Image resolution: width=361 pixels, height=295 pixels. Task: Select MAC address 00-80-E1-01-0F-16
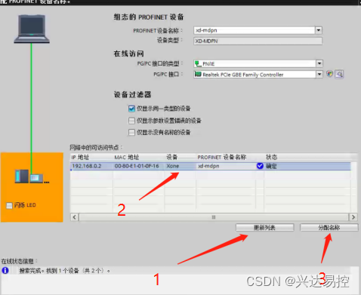tap(137, 166)
